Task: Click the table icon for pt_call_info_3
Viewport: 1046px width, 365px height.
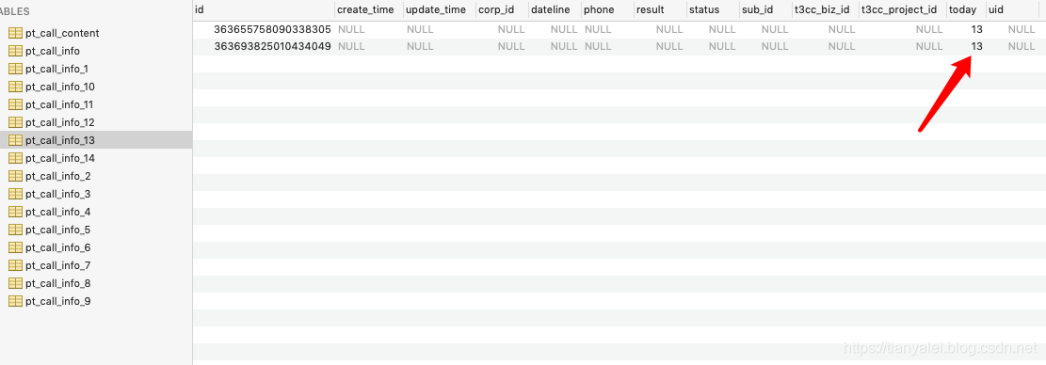Action: [x=15, y=194]
